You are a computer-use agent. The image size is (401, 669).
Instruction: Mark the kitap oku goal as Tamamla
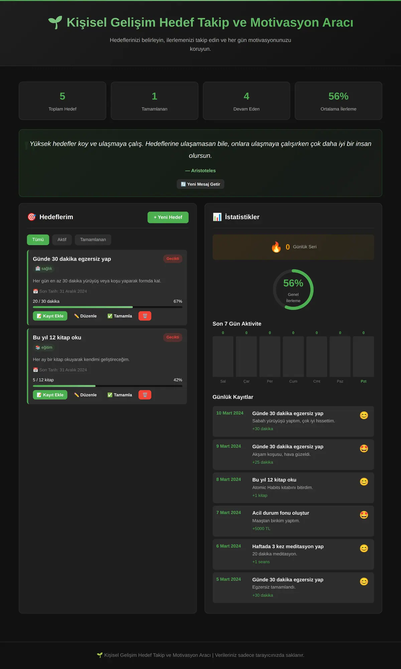(120, 395)
